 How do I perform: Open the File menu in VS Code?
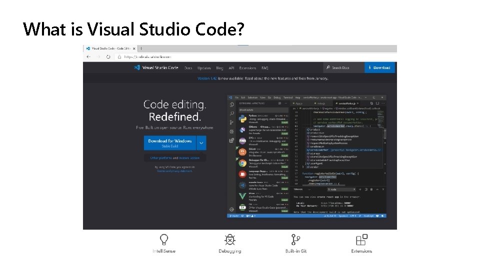(x=236, y=97)
